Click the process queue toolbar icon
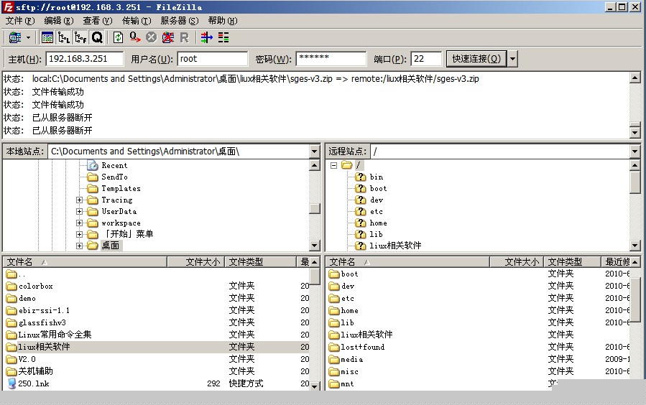Screen dimensions: 646x405 pos(135,38)
